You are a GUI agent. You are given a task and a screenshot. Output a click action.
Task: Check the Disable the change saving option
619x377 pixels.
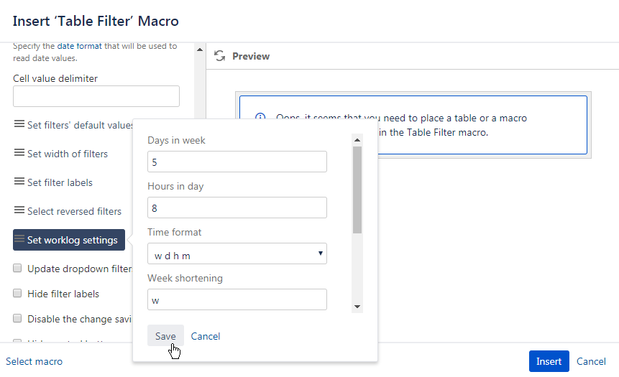click(17, 319)
